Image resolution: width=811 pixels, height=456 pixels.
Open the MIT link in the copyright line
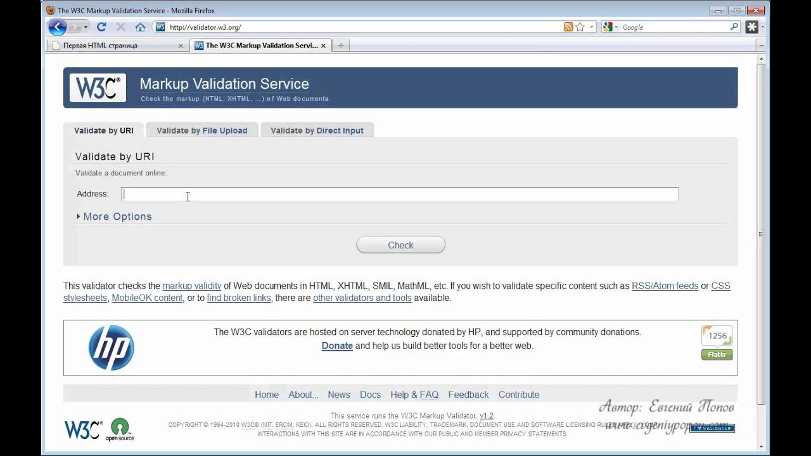[267, 425]
